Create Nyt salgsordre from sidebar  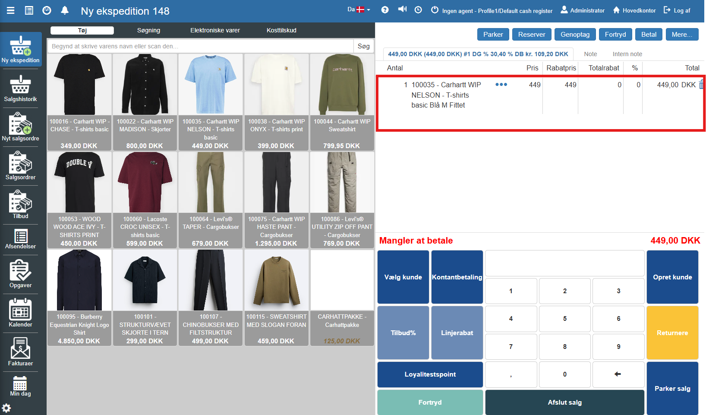click(21, 127)
